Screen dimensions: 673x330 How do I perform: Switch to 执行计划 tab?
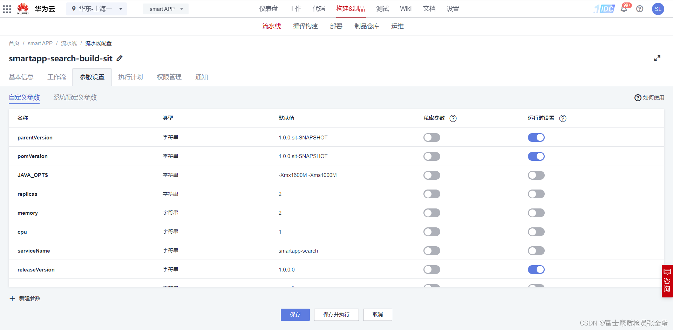click(130, 77)
